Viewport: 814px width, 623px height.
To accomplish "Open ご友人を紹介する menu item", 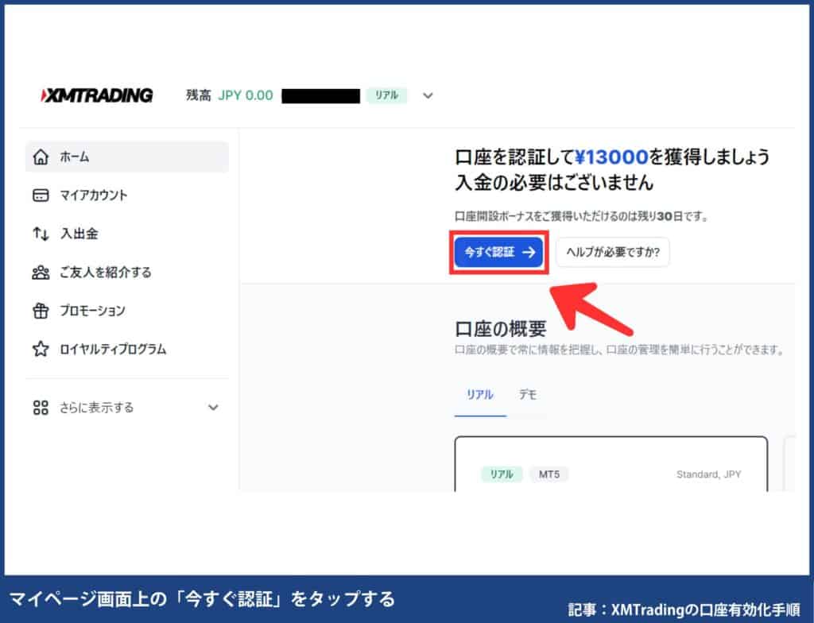I will [x=126, y=272].
